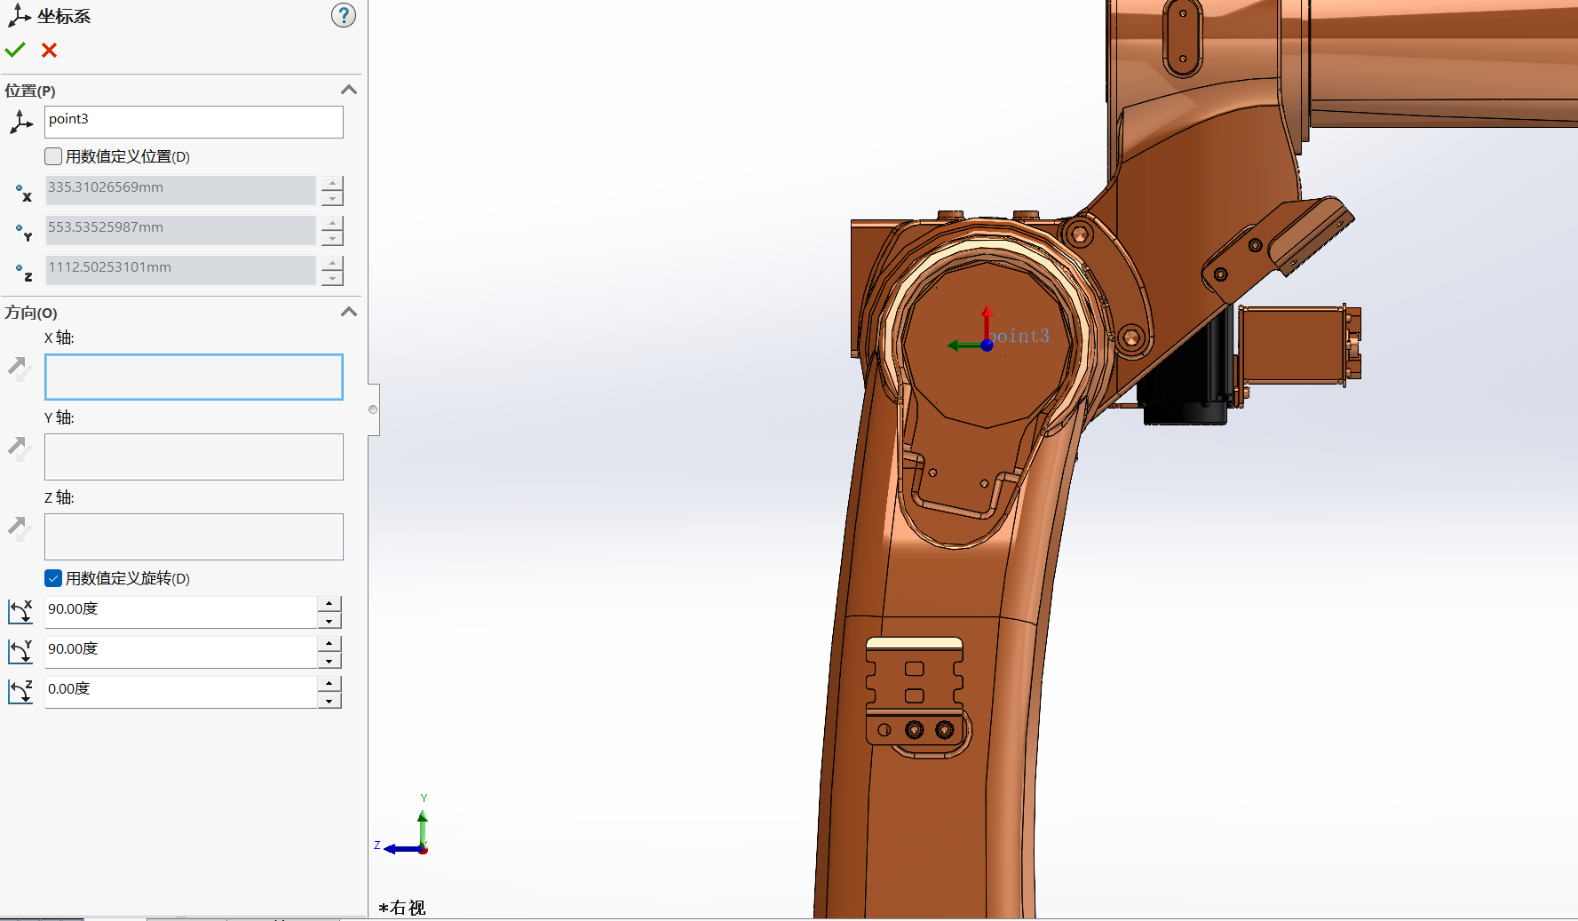Decrease the Y rotation angle with down arrow
This screenshot has height=921, width=1578.
(x=329, y=661)
